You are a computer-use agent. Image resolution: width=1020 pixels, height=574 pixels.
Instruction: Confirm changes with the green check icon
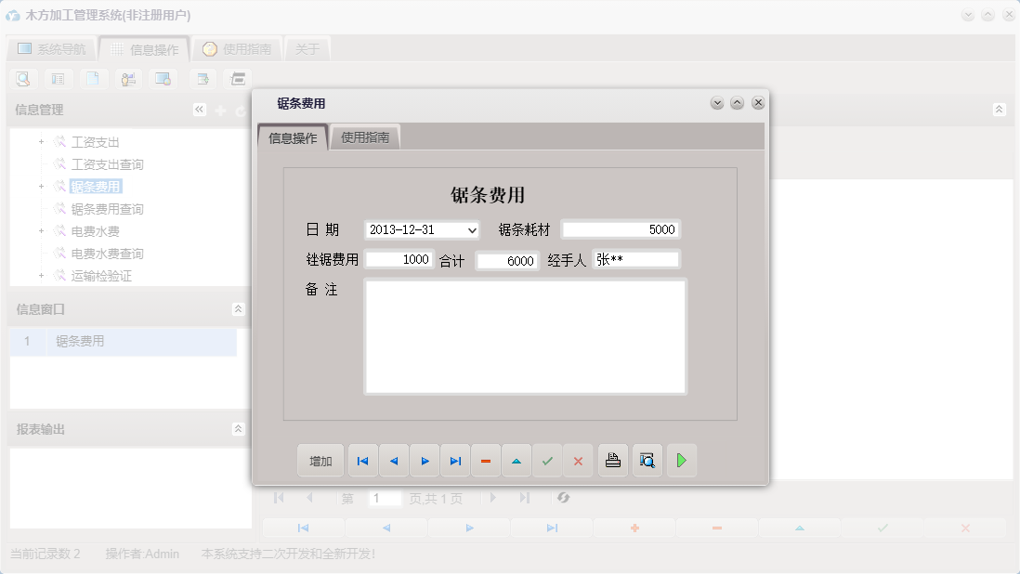pos(547,460)
